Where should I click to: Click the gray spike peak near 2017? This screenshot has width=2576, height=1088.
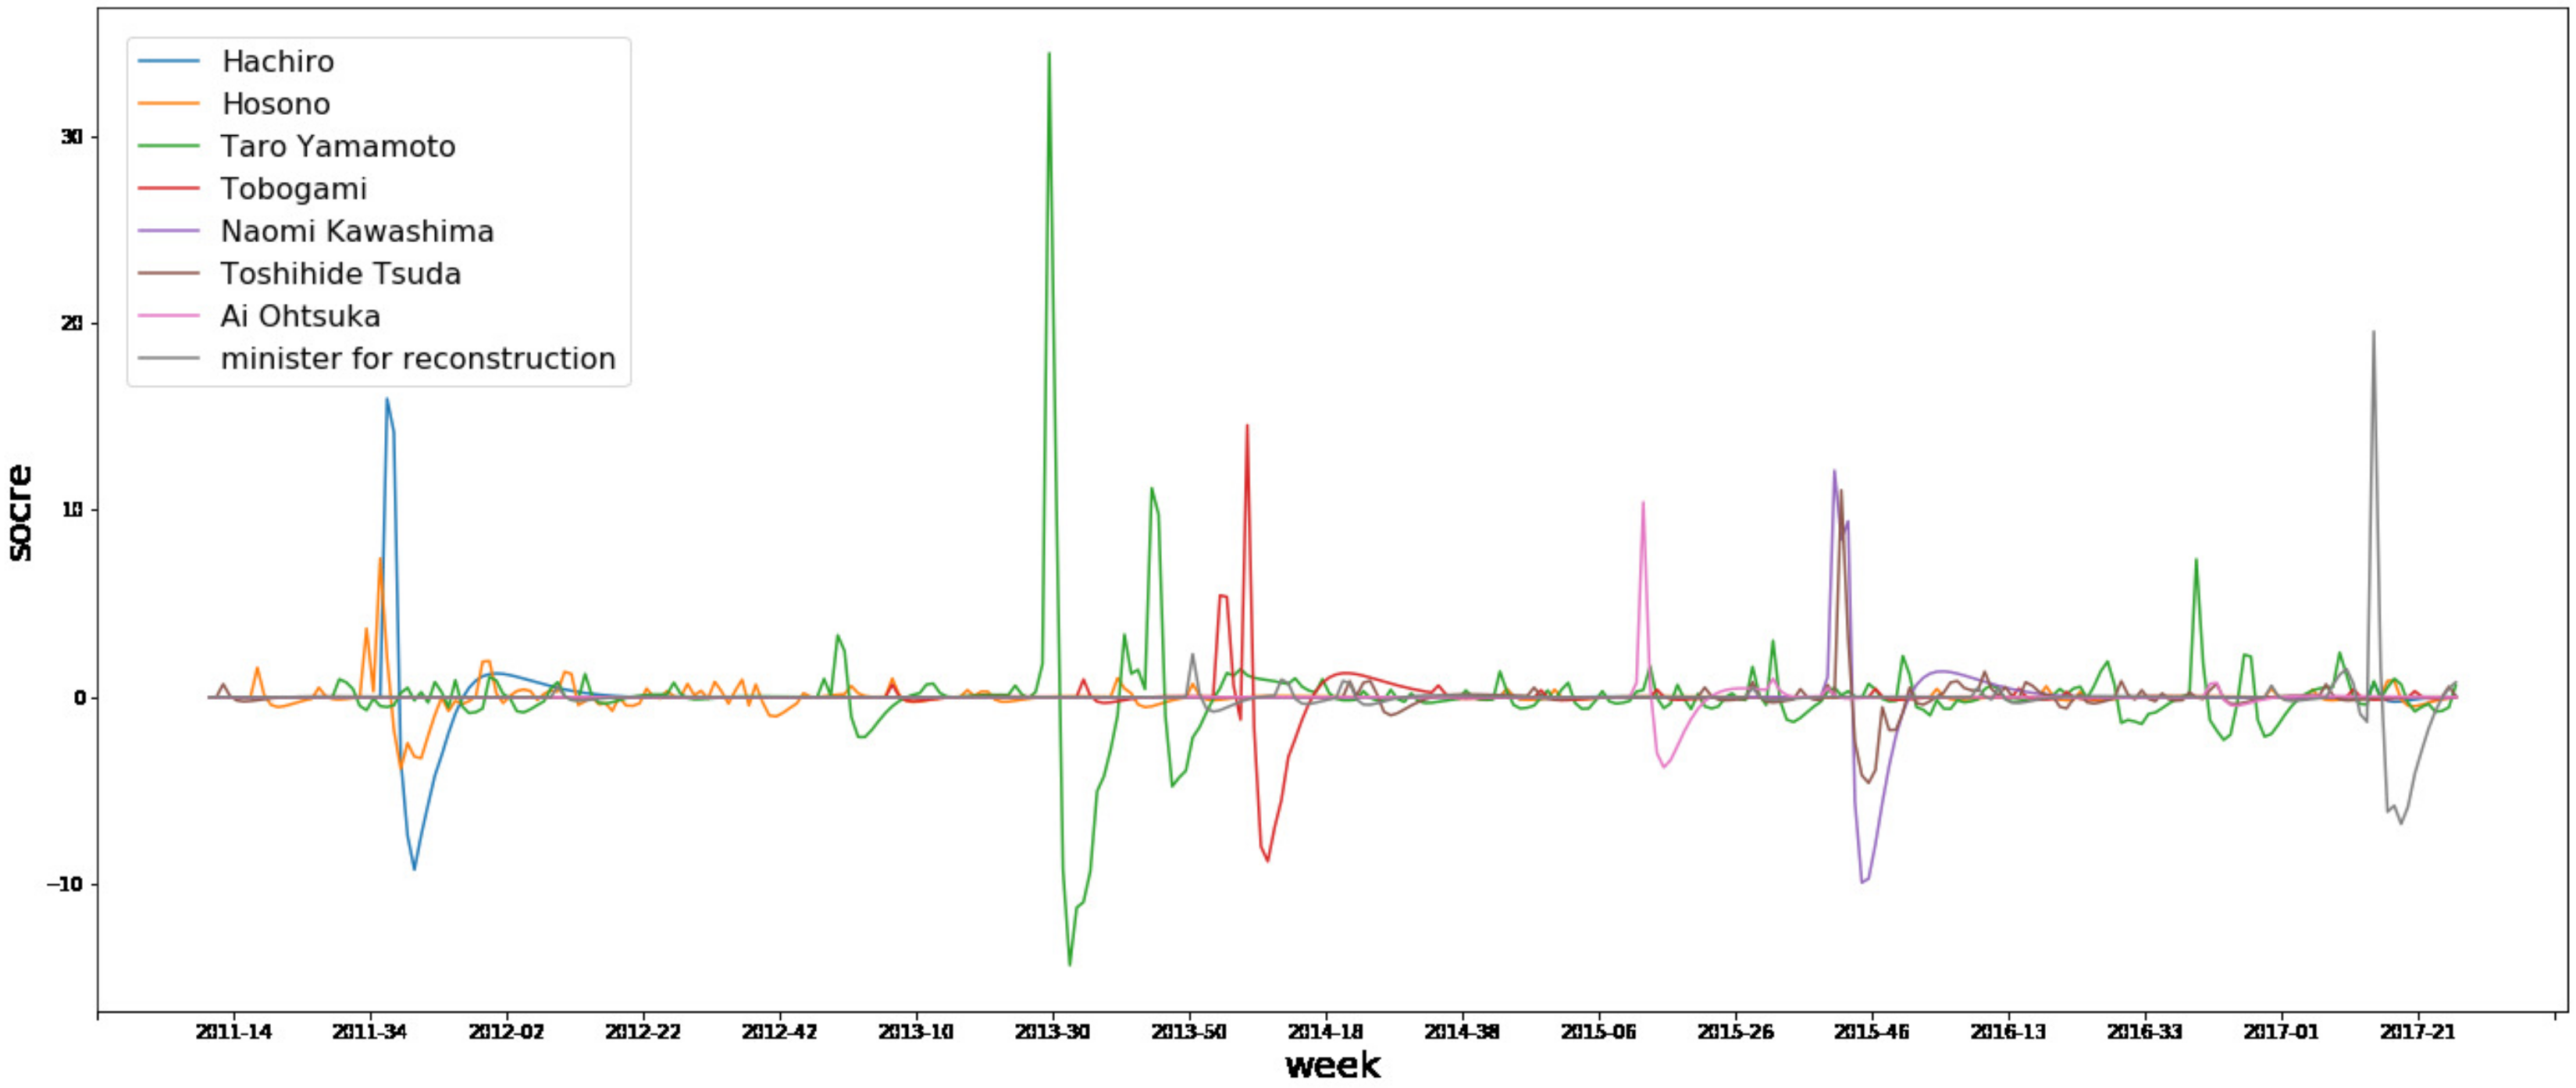pyautogui.click(x=2373, y=333)
